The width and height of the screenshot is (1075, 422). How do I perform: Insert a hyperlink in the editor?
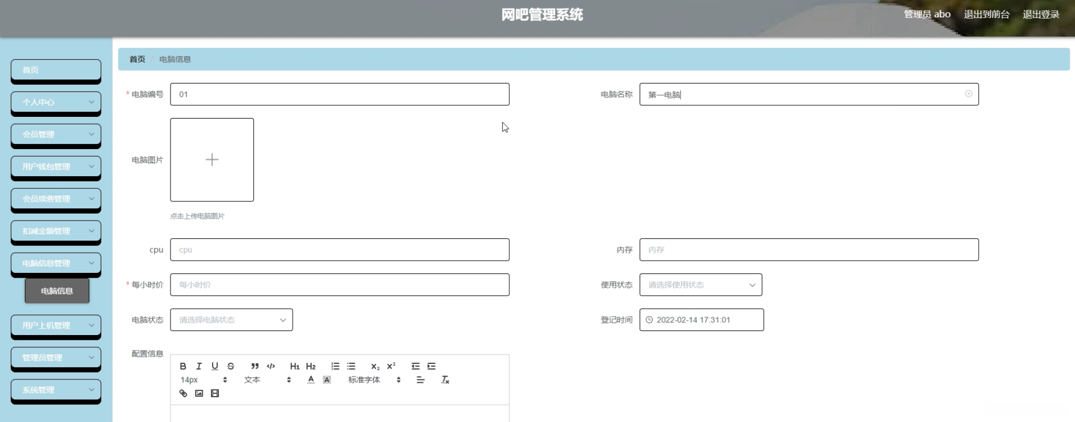tap(183, 394)
